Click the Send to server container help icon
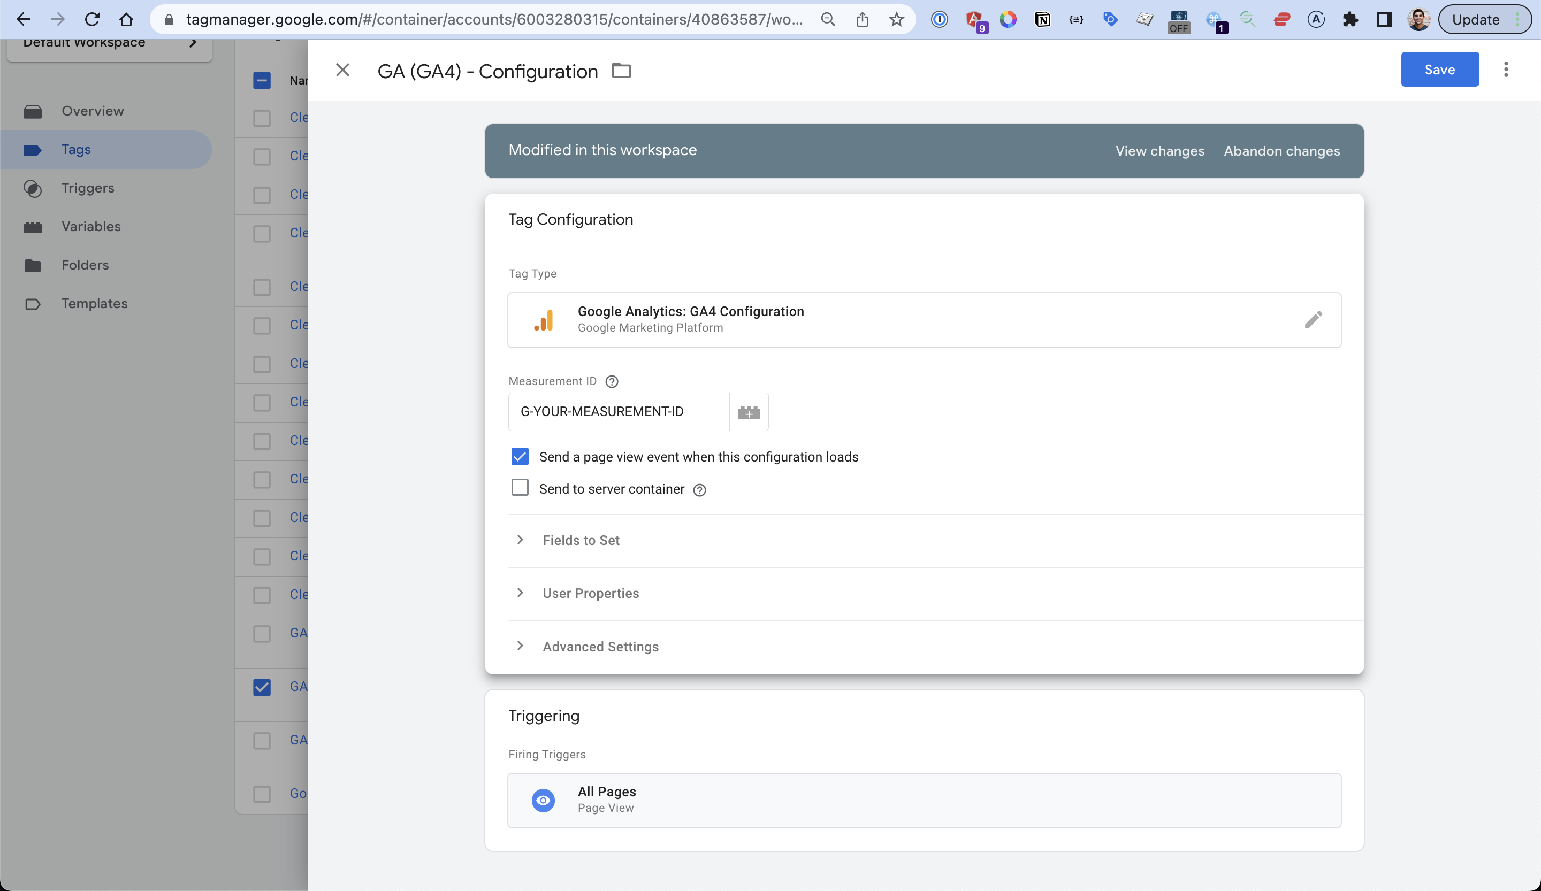 699,490
